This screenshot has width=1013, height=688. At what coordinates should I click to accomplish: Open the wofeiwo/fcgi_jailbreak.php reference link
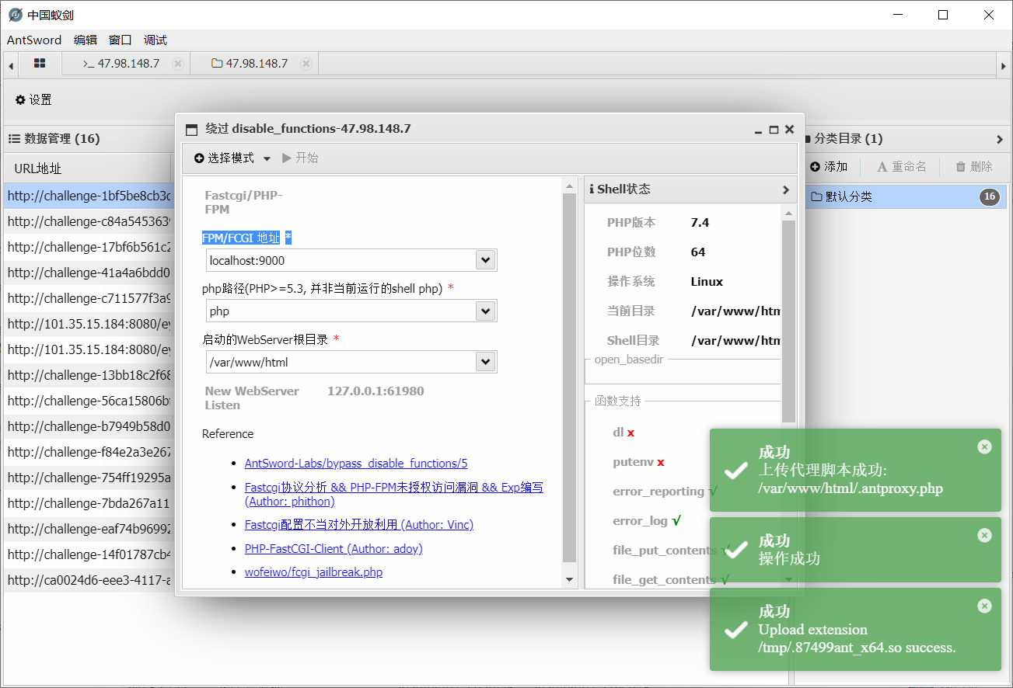[x=314, y=572]
